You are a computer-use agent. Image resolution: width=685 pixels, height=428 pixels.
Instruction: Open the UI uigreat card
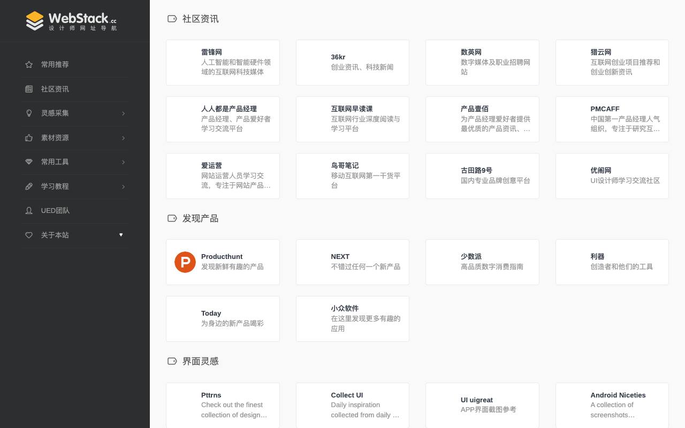pos(482,405)
